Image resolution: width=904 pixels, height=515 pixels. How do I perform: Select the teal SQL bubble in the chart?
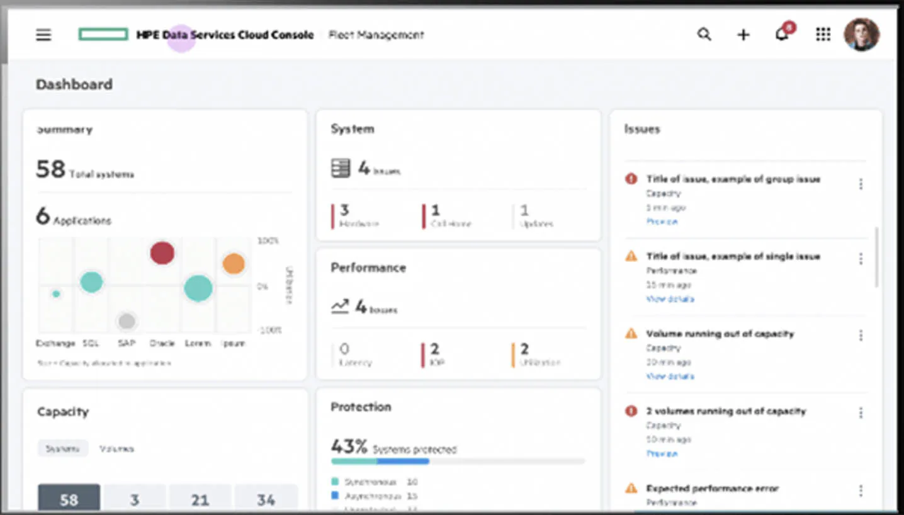pos(91,282)
